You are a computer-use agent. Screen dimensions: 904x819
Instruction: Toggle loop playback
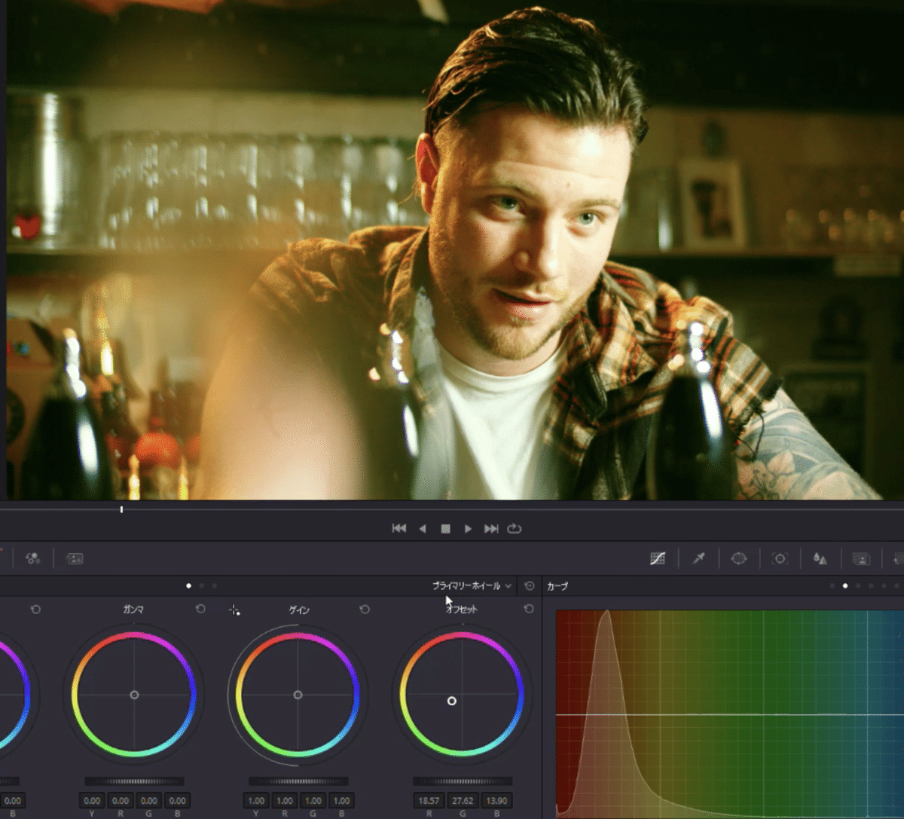(515, 529)
